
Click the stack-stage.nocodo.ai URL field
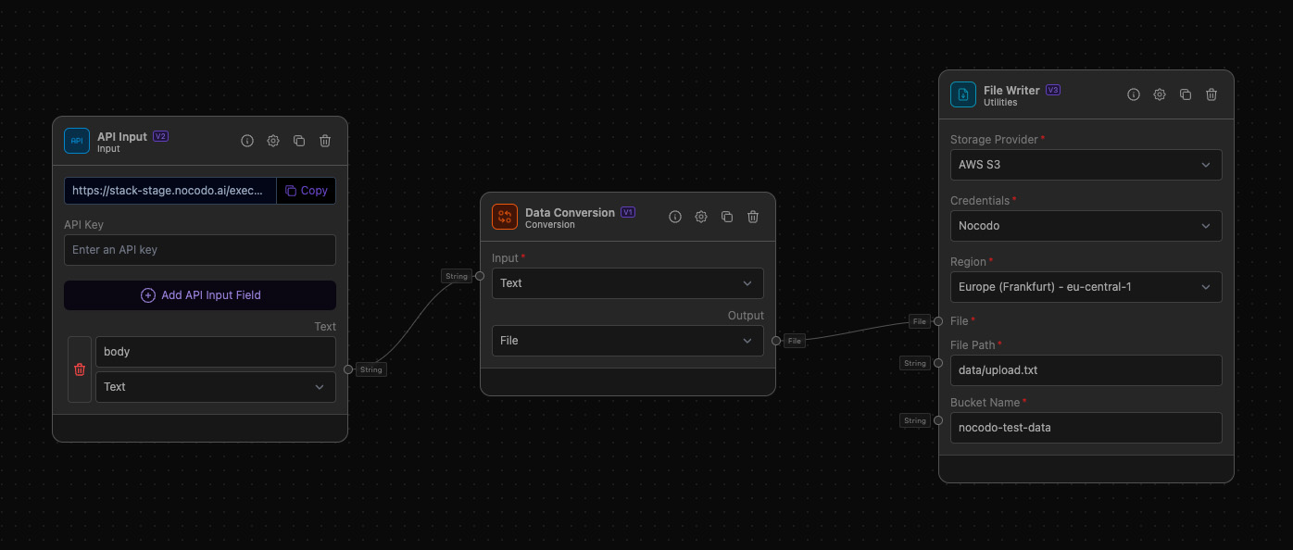pyautogui.click(x=170, y=191)
